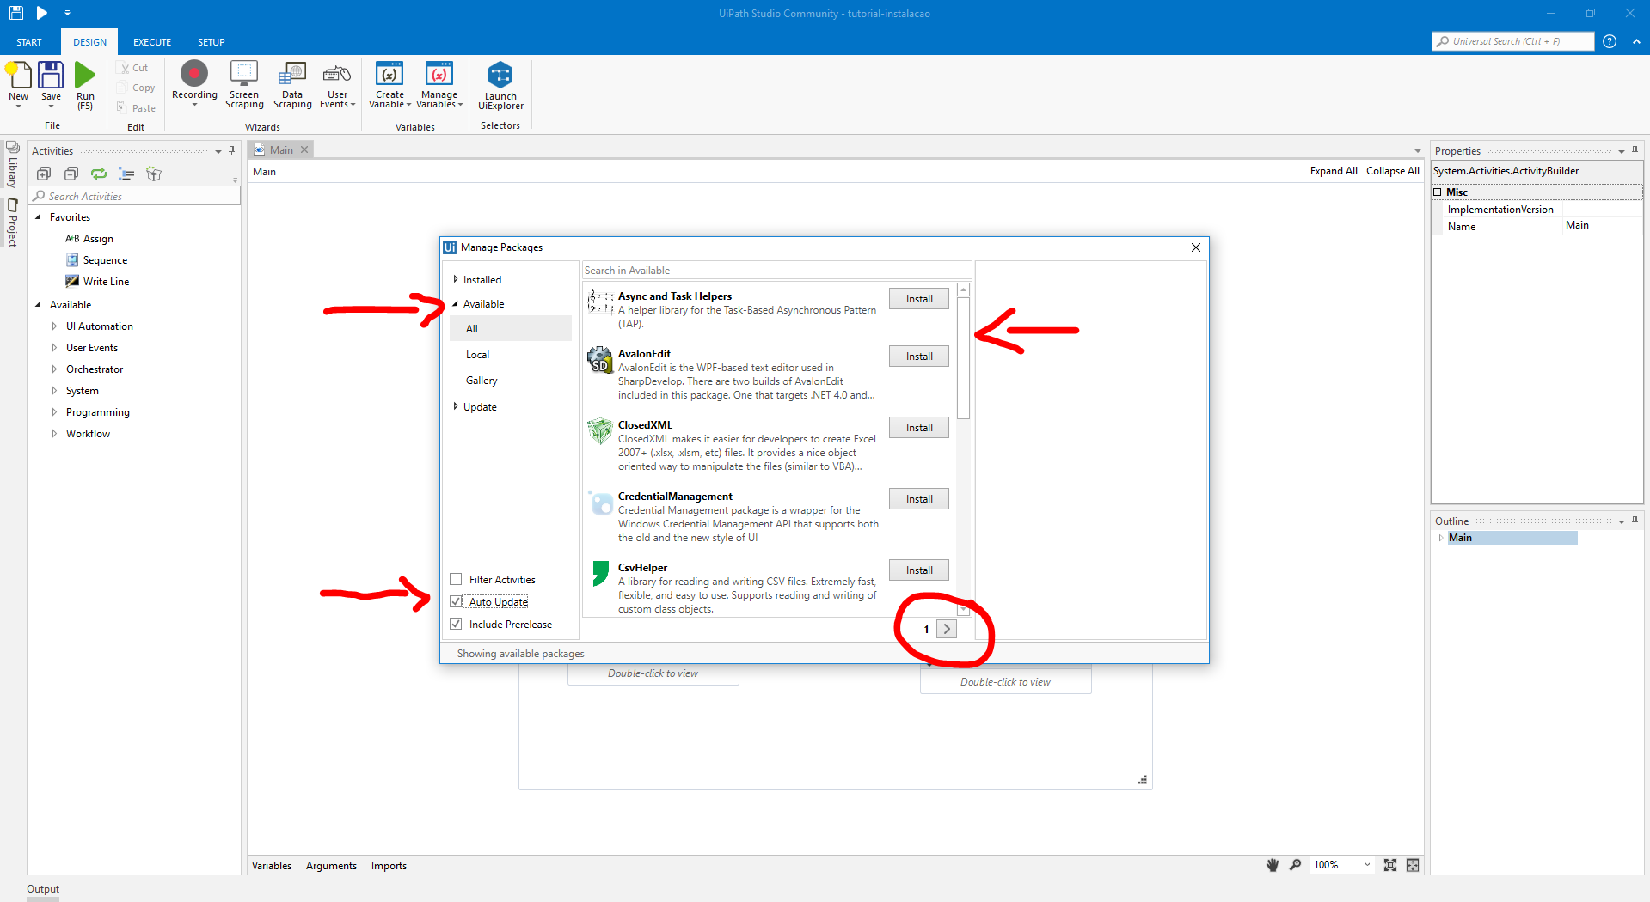Viewport: 1650px width, 902px height.
Task: Click the Copy tool in the Edit group
Action: pyautogui.click(x=136, y=88)
